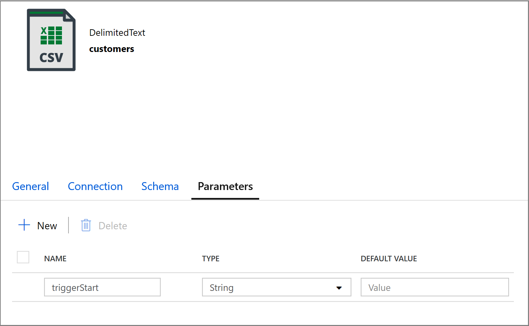Select the triggerStart name field
Screen dimensions: 529x326
[102, 287]
